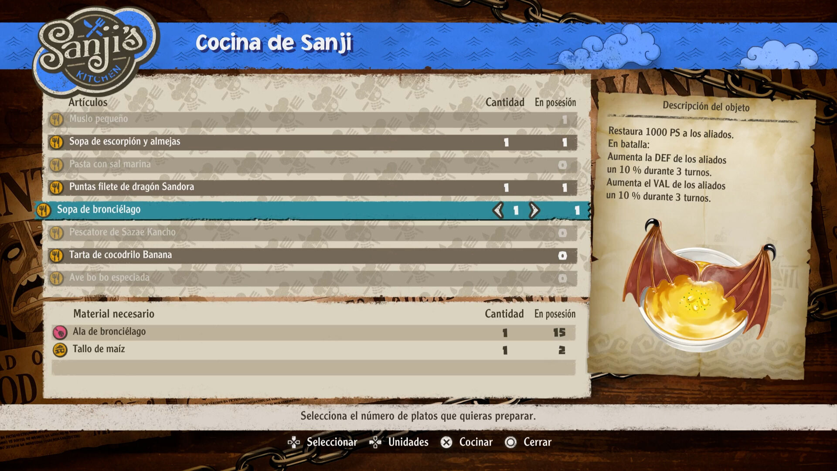Select the Ala de bronciélago material row
The height and width of the screenshot is (471, 837).
coord(313,332)
